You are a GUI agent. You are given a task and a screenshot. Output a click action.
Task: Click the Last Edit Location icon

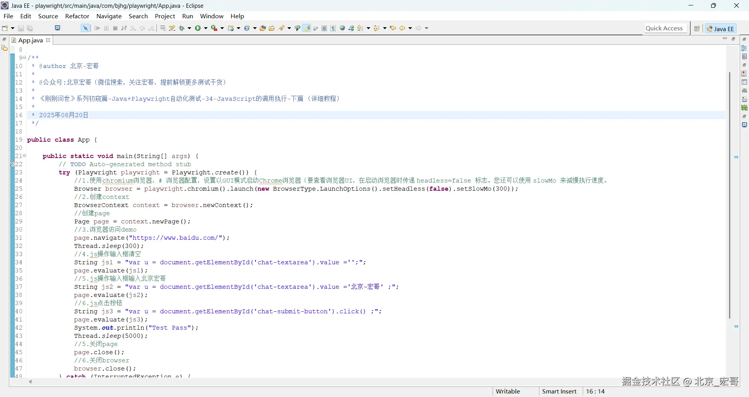393,28
